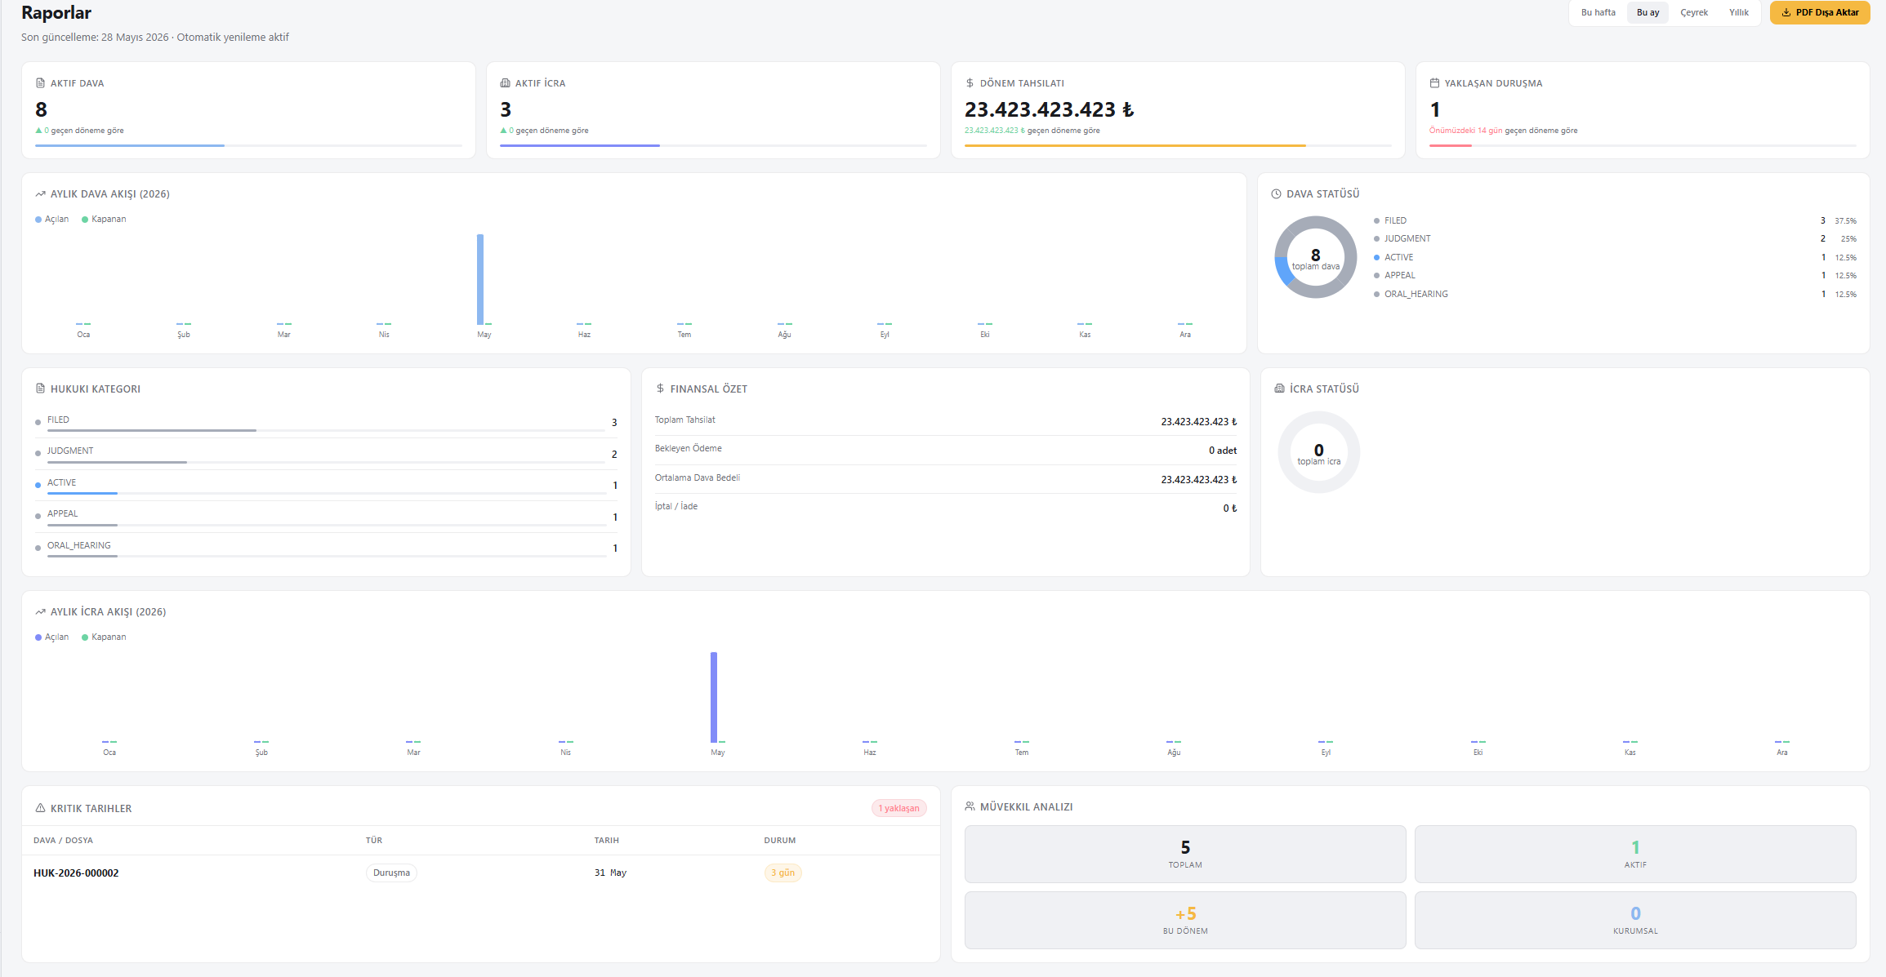Toggle the Açılan legend in Aylık İcra Akışı
Viewport: 1886px width, 977px height.
pyautogui.click(x=52, y=637)
